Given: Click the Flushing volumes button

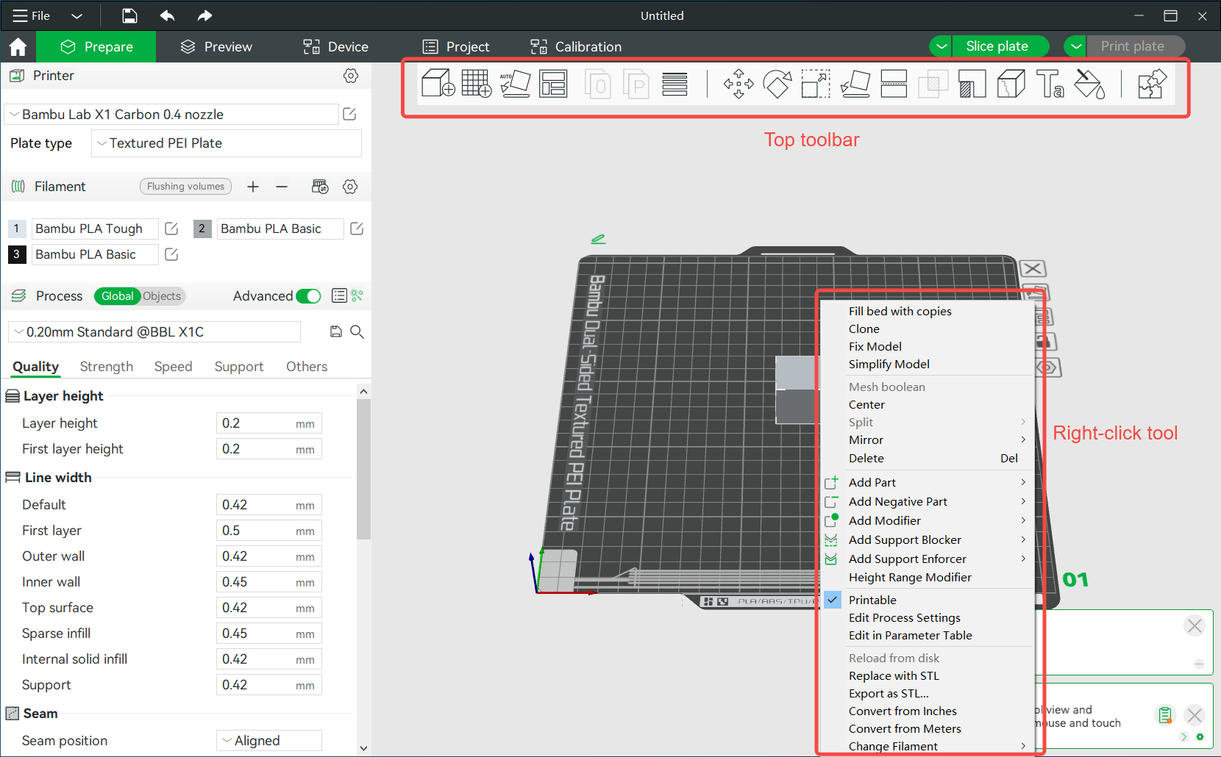Looking at the screenshot, I should point(185,186).
